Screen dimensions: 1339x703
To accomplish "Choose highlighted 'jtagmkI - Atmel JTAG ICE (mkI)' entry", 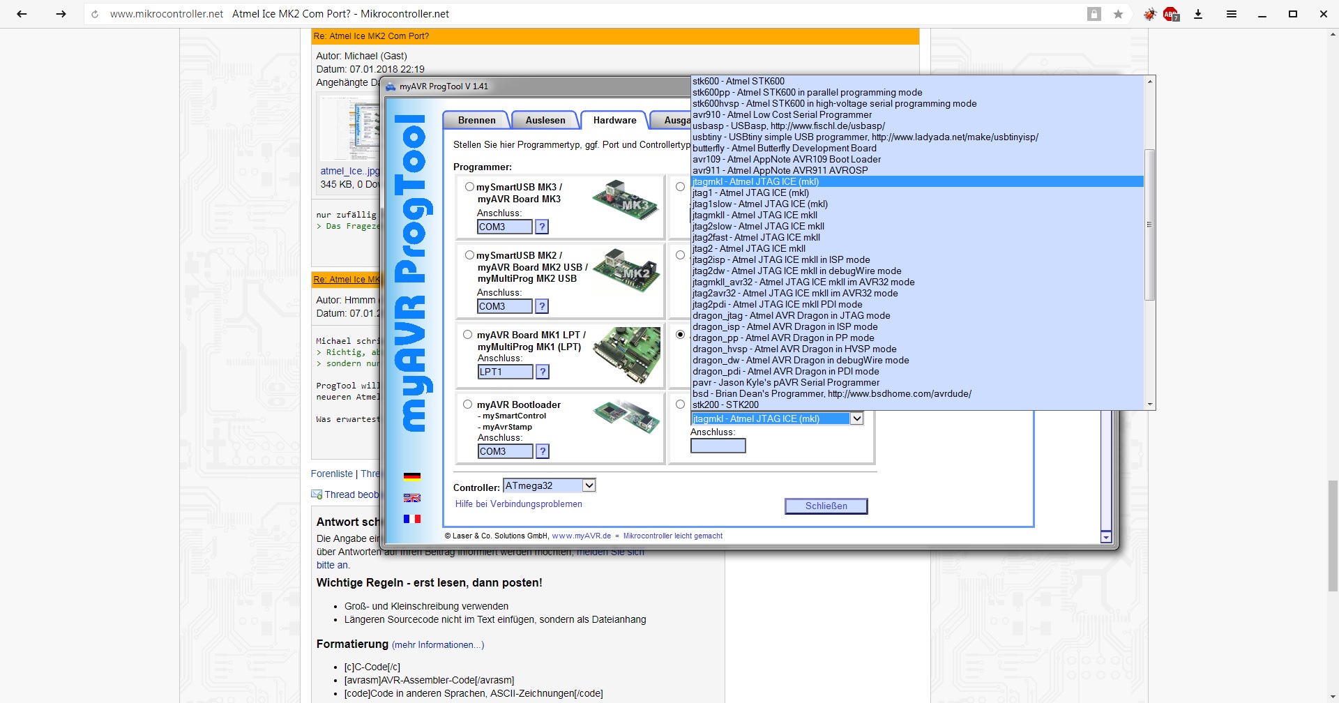I will (x=917, y=182).
